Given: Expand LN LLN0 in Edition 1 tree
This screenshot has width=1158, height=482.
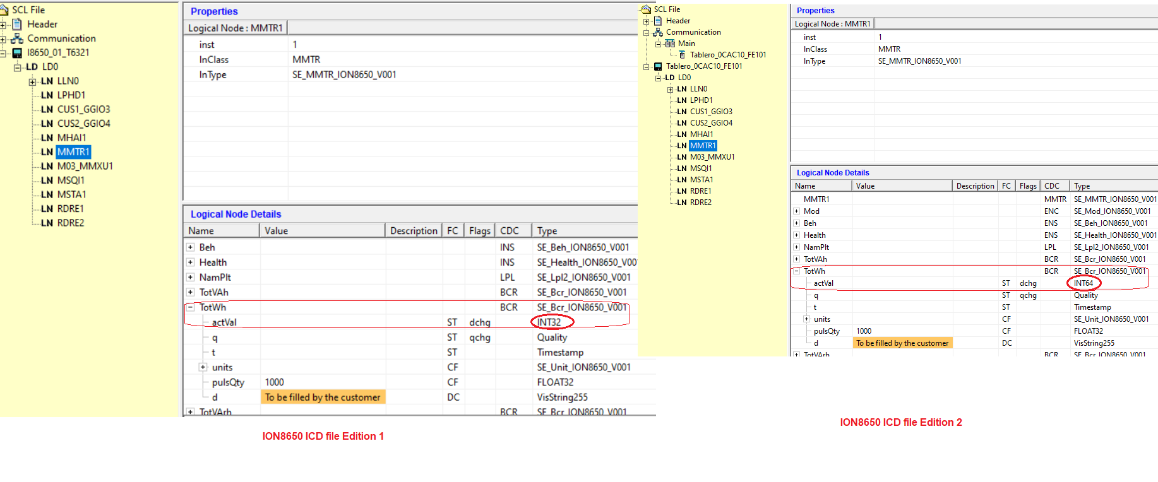Looking at the screenshot, I should click(x=32, y=82).
